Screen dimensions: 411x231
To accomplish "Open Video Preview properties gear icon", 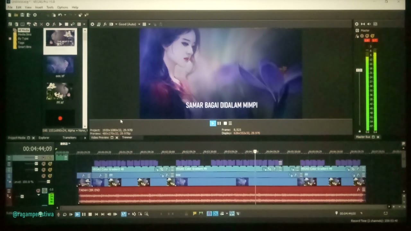I will click(x=92, y=24).
